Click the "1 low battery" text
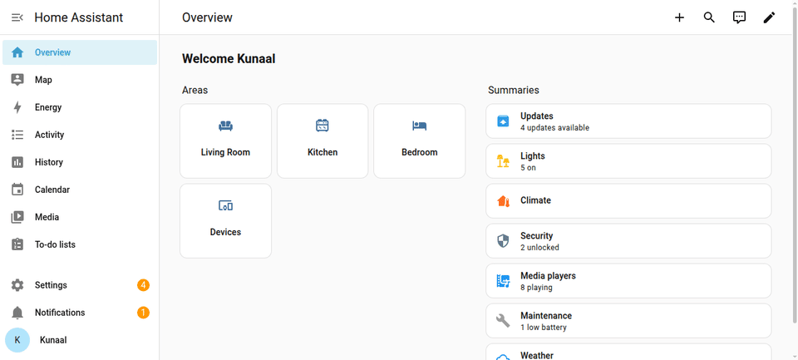The height and width of the screenshot is (360, 798). tap(543, 328)
